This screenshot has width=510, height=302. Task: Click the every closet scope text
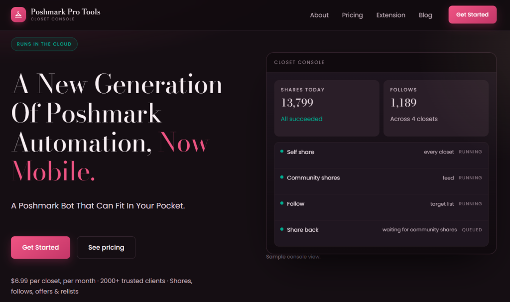pyautogui.click(x=439, y=152)
